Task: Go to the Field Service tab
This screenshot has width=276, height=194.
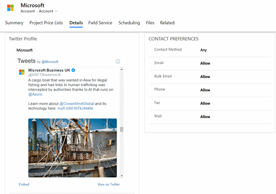Action: (x=100, y=23)
